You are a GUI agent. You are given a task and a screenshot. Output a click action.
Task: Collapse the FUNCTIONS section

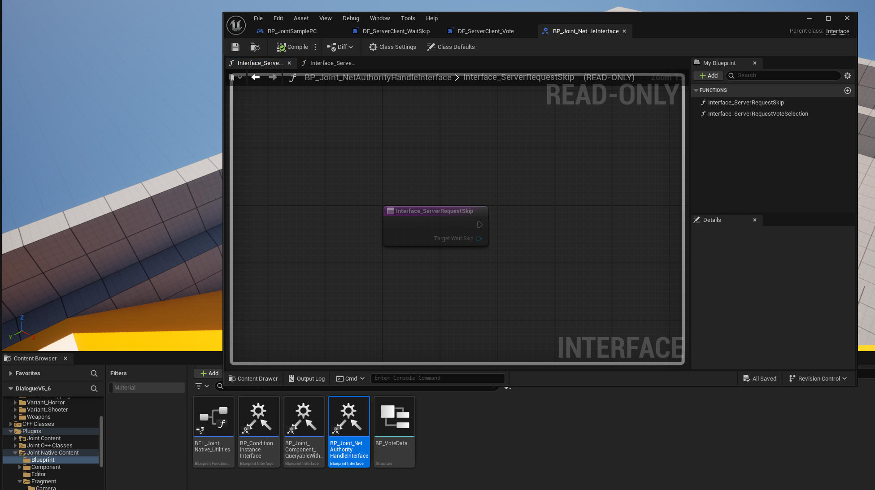696,91
